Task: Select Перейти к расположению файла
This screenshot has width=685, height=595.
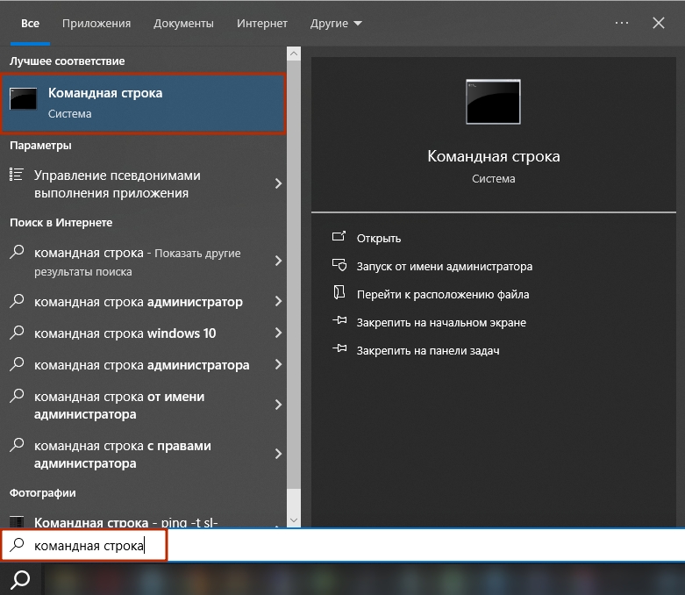Action: tap(442, 294)
